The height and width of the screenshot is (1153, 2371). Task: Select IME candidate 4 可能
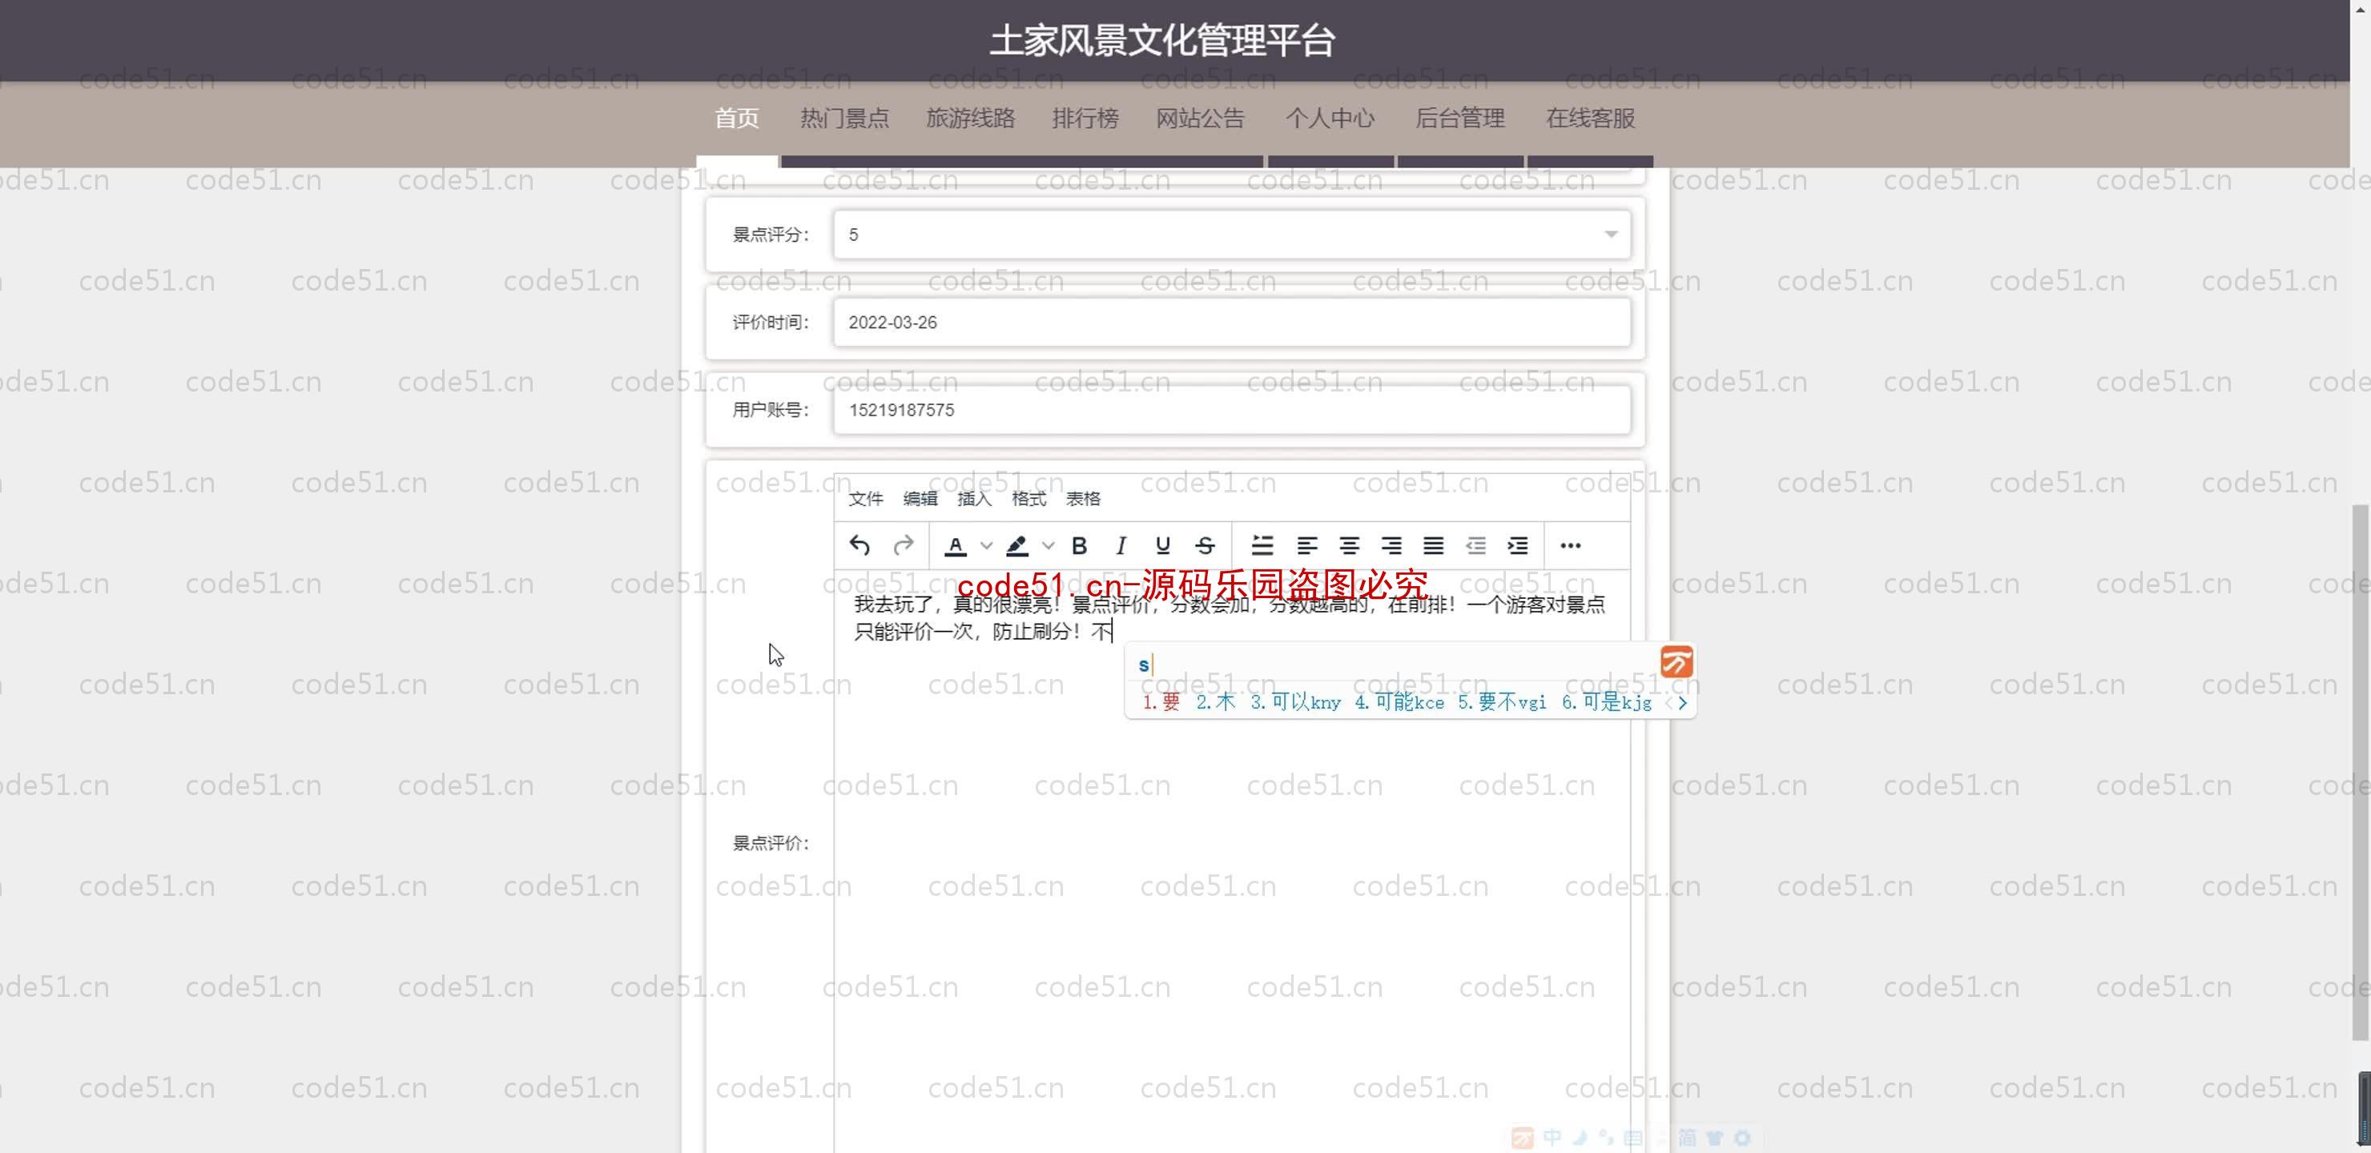coord(1399,702)
